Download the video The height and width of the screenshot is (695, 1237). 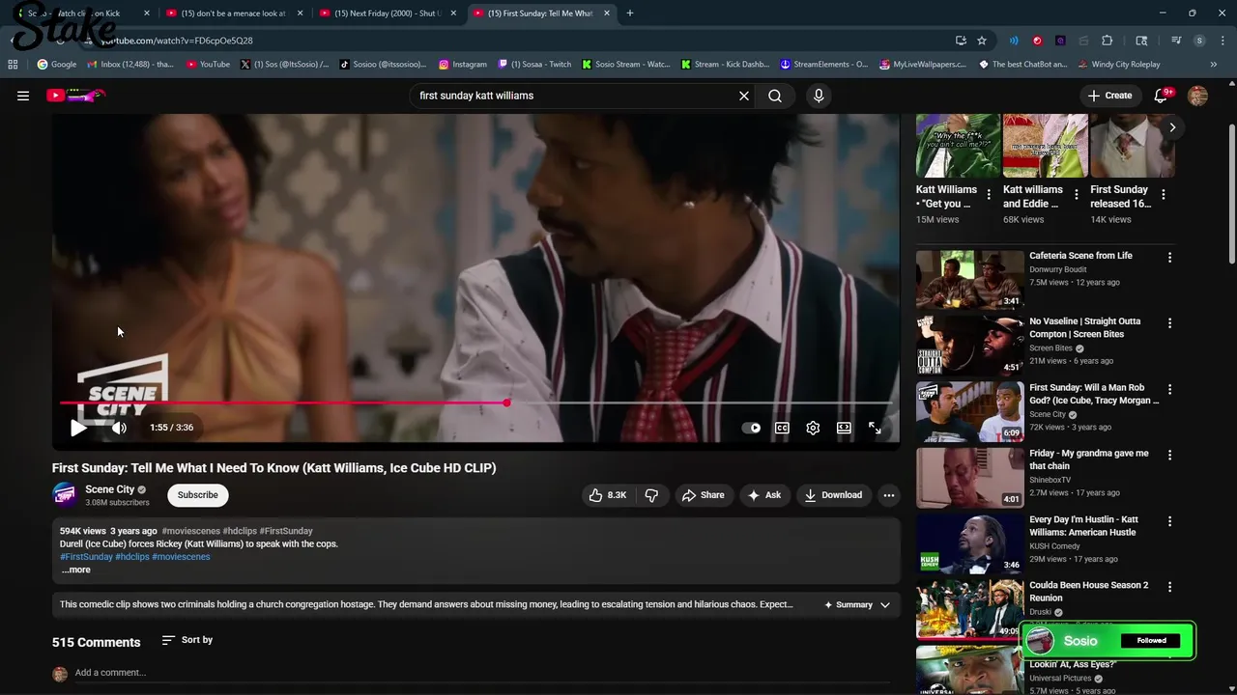(x=833, y=495)
